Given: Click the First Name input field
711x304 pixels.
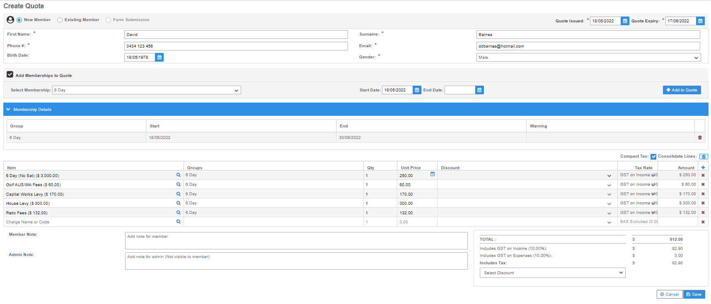Looking at the screenshot, I should coord(236,35).
